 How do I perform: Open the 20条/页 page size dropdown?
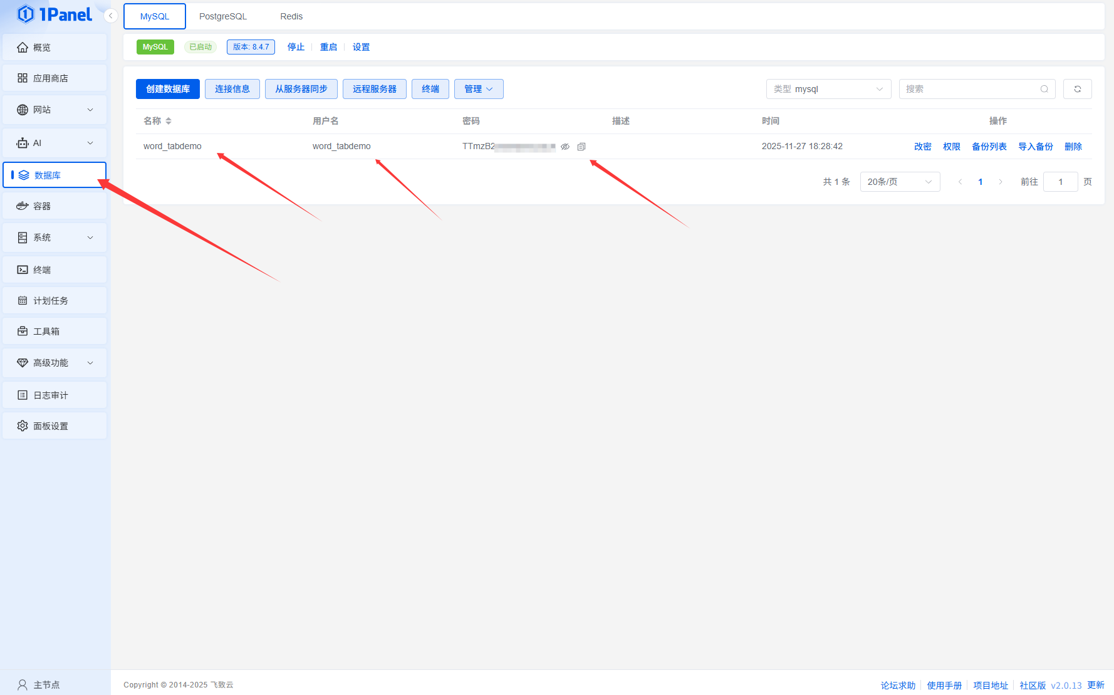coord(899,182)
